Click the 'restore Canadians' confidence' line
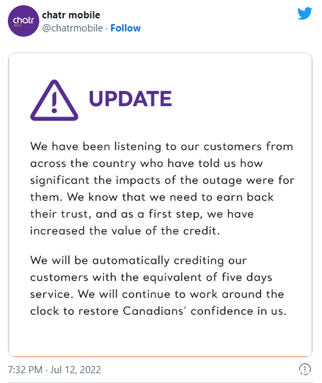This screenshot has width=322, height=383. tap(158, 311)
